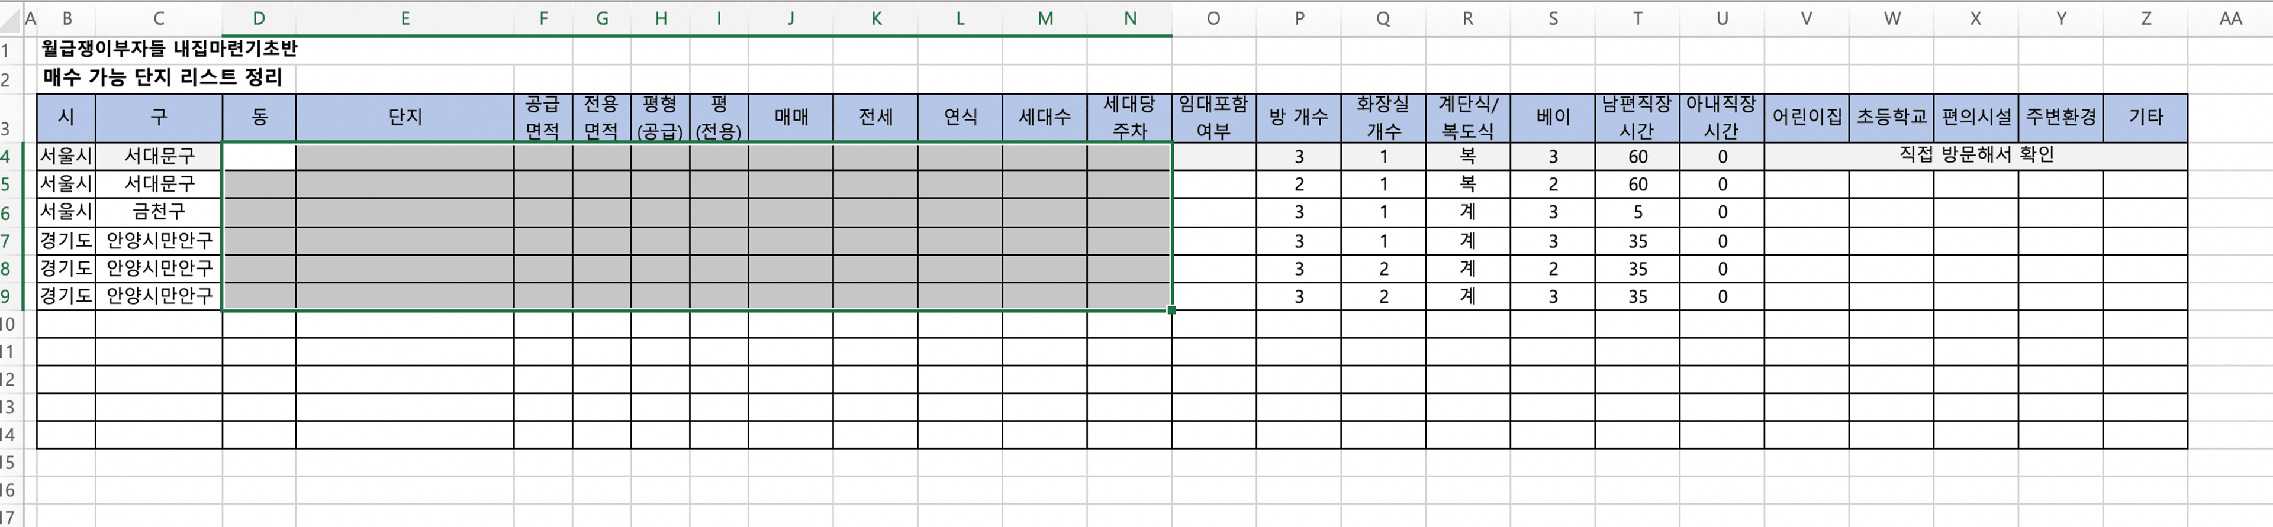Click the row 10 header

click(x=7, y=324)
